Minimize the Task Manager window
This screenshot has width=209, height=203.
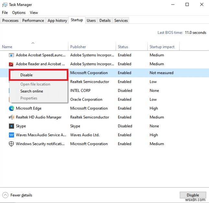173,5
